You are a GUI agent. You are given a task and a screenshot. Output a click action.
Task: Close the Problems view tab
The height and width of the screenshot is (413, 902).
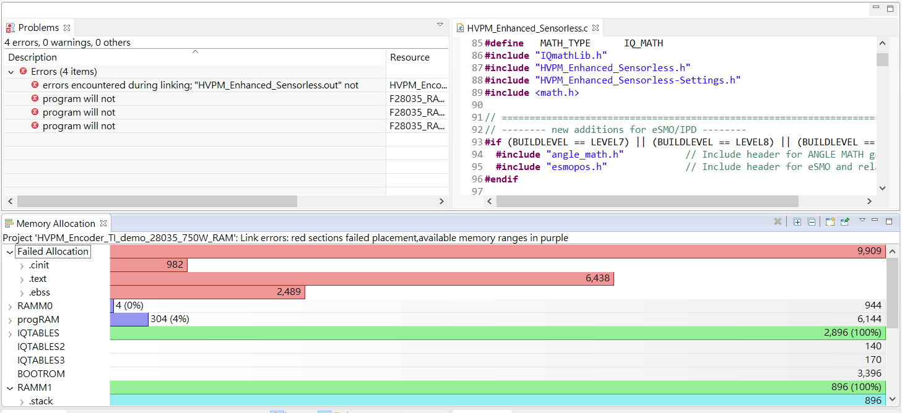(67, 28)
